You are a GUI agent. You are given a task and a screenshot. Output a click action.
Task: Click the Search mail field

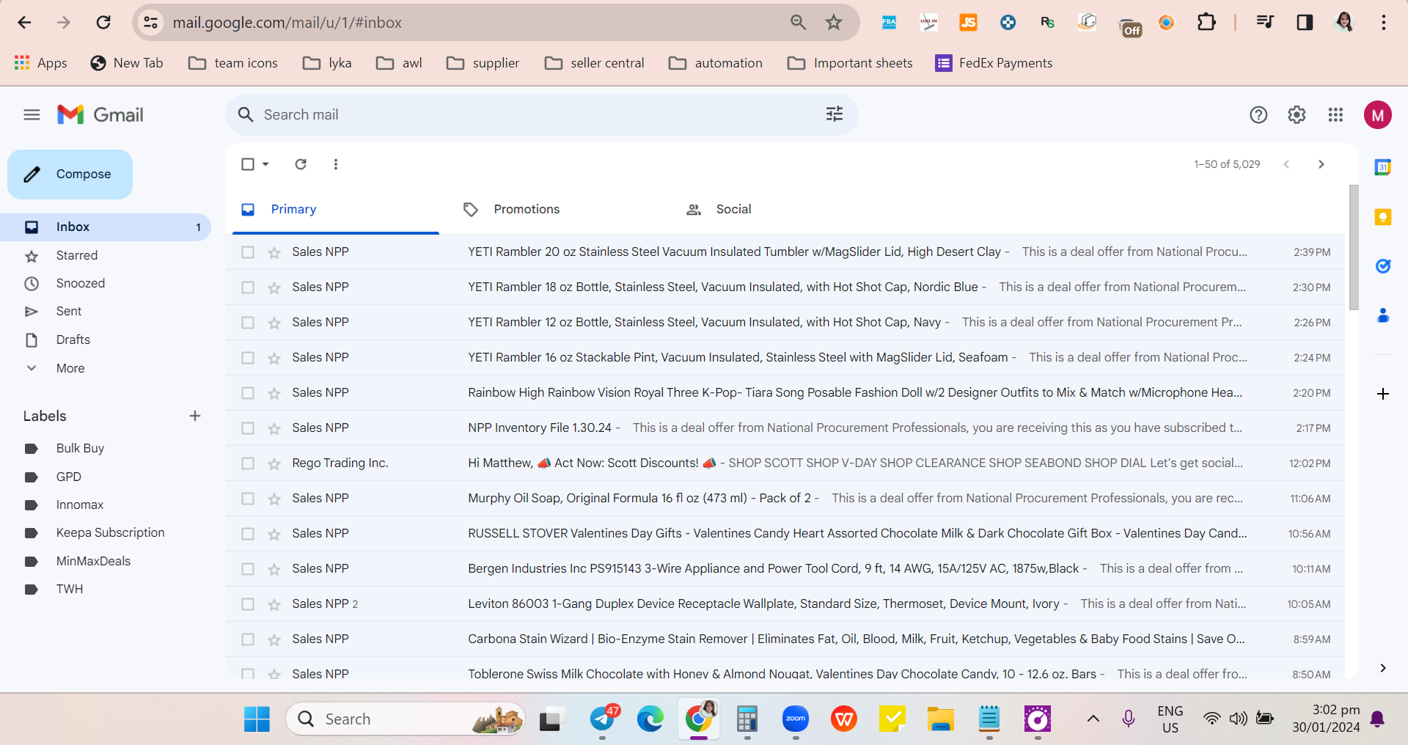[x=542, y=114]
